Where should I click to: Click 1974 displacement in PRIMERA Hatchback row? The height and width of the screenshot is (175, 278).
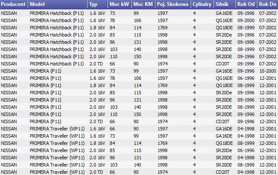[163, 64]
